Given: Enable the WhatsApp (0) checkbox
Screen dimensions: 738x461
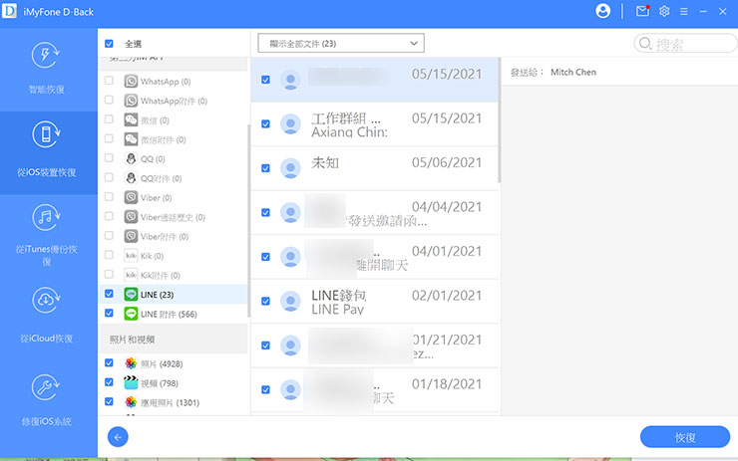Looking at the screenshot, I should click(x=109, y=81).
